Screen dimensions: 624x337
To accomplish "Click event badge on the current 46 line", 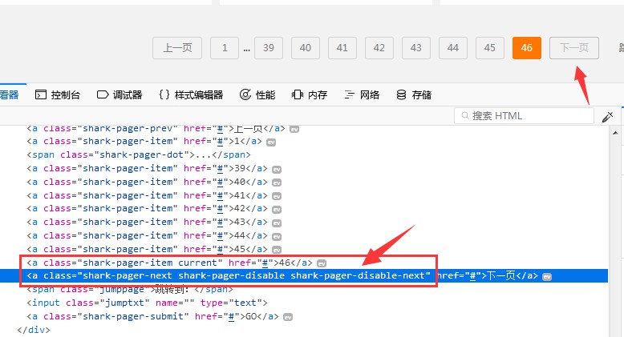I will coord(322,263).
